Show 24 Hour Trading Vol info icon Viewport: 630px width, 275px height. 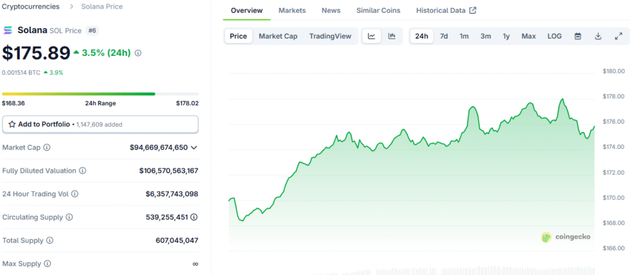74,194
